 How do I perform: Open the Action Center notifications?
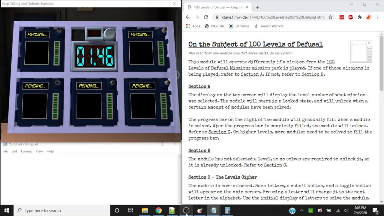(375, 211)
